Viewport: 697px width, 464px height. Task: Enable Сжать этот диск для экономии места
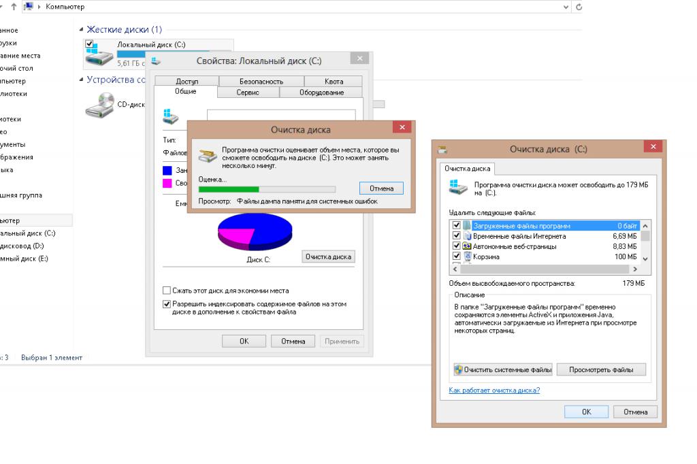tap(167, 291)
